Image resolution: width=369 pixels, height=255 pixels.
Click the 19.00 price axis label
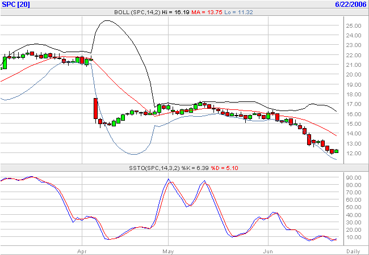pos(354,84)
